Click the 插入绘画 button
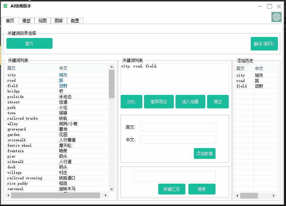 190,101
